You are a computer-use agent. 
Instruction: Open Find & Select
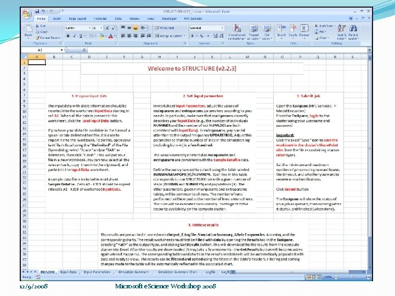tap(353, 32)
